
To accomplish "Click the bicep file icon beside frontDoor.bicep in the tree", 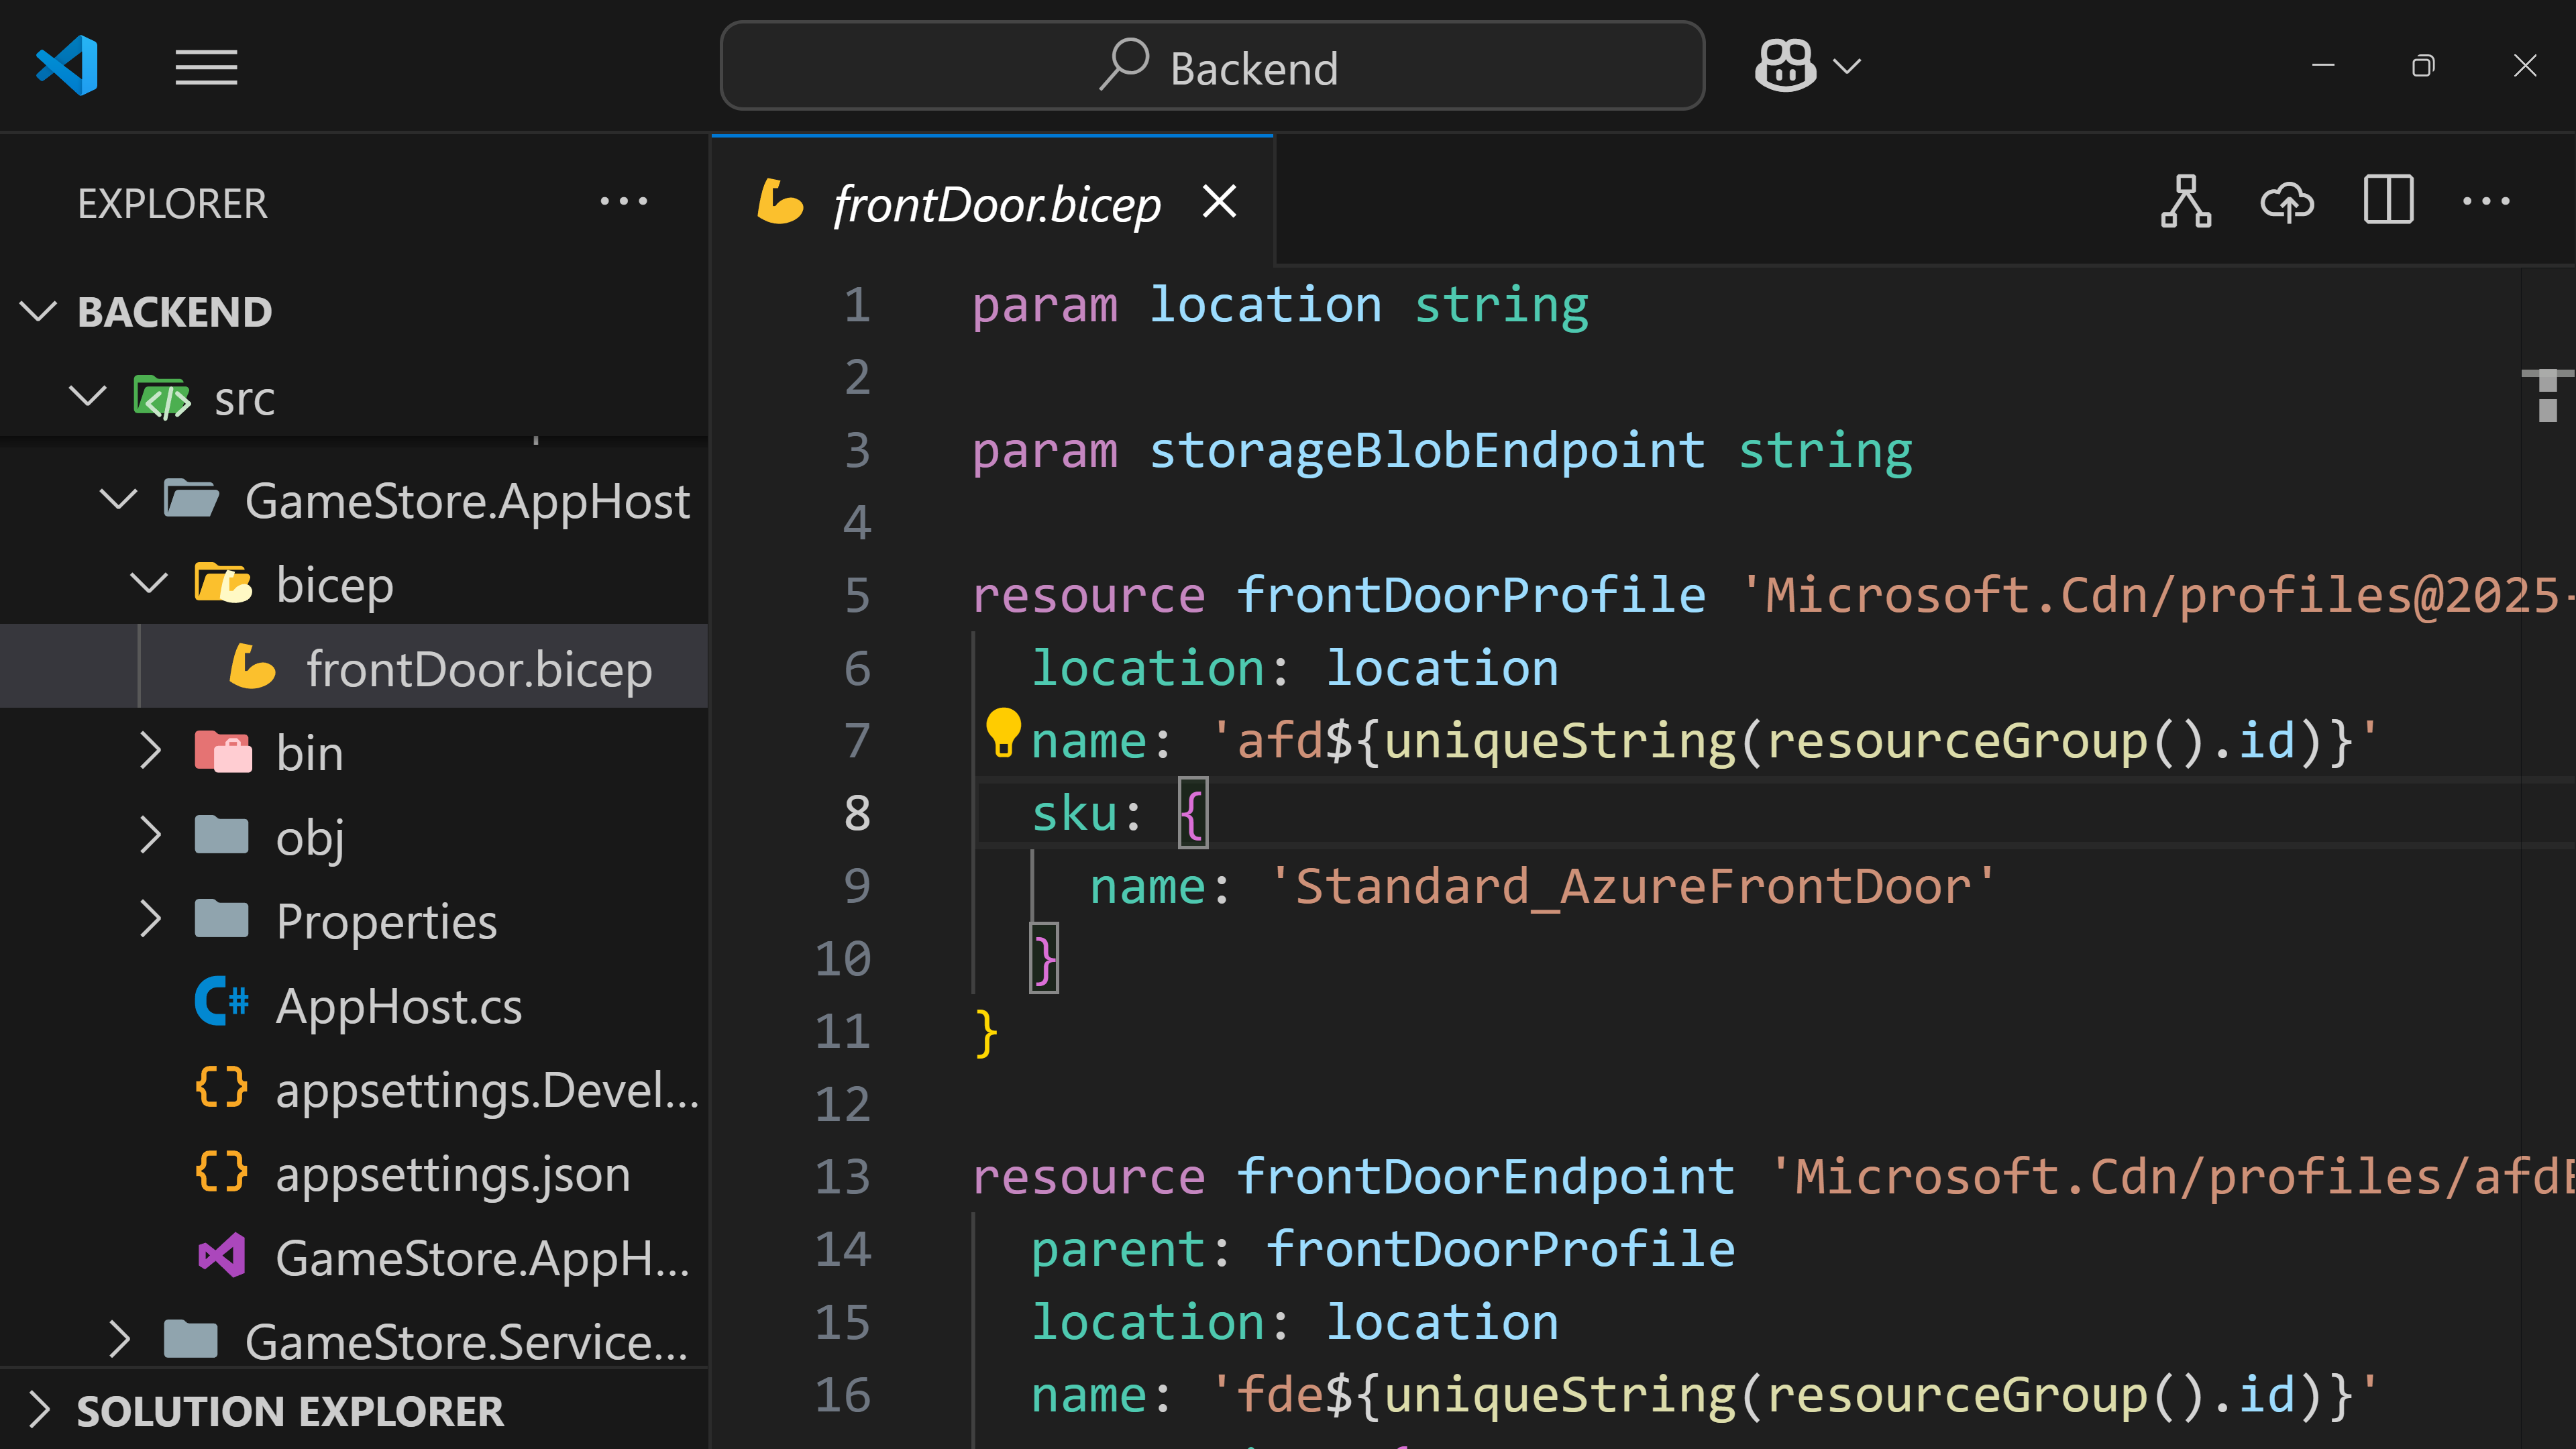I will click(x=252, y=667).
